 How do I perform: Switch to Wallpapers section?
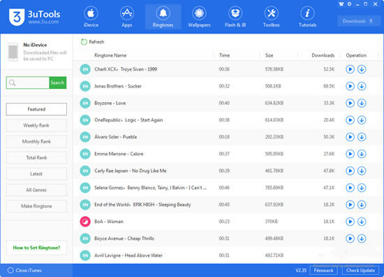coord(199,17)
